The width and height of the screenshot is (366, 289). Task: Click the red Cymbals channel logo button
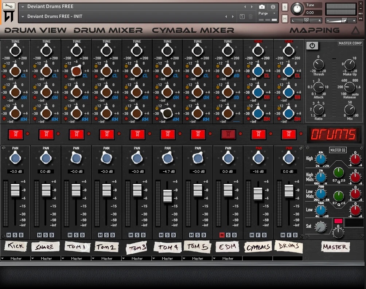258,134
